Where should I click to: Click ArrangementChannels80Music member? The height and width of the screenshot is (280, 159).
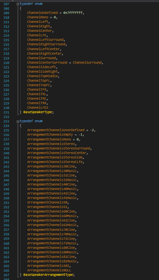(x=52, y=252)
